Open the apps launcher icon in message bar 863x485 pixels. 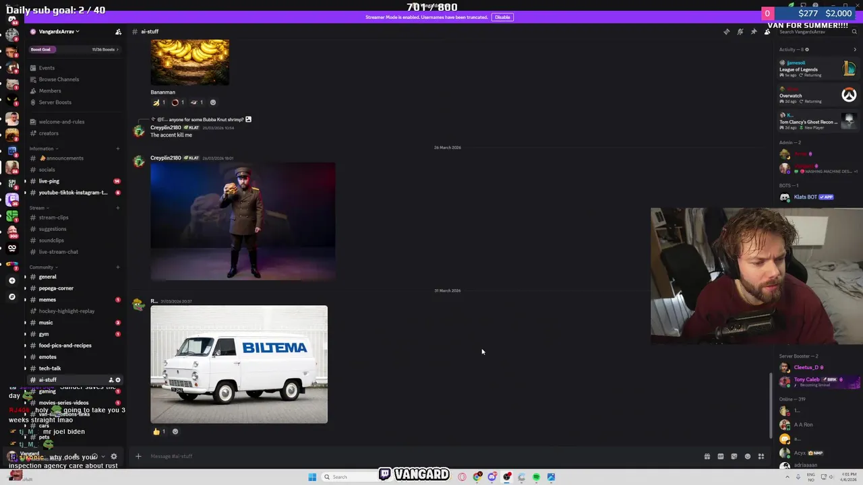tap(761, 457)
